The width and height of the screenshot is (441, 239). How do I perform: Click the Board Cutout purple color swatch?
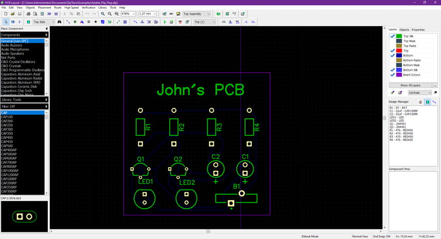[x=399, y=75]
